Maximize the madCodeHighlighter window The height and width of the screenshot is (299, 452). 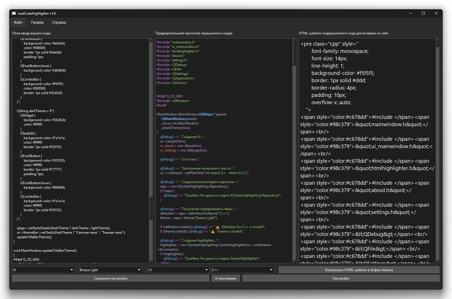[x=423, y=13]
